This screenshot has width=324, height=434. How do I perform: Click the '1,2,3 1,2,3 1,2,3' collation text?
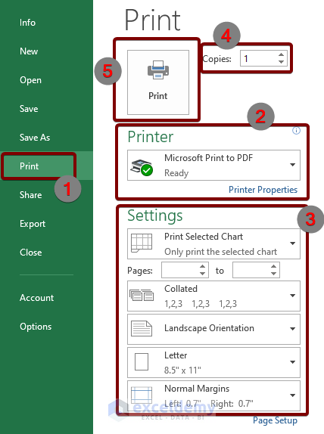(x=201, y=304)
